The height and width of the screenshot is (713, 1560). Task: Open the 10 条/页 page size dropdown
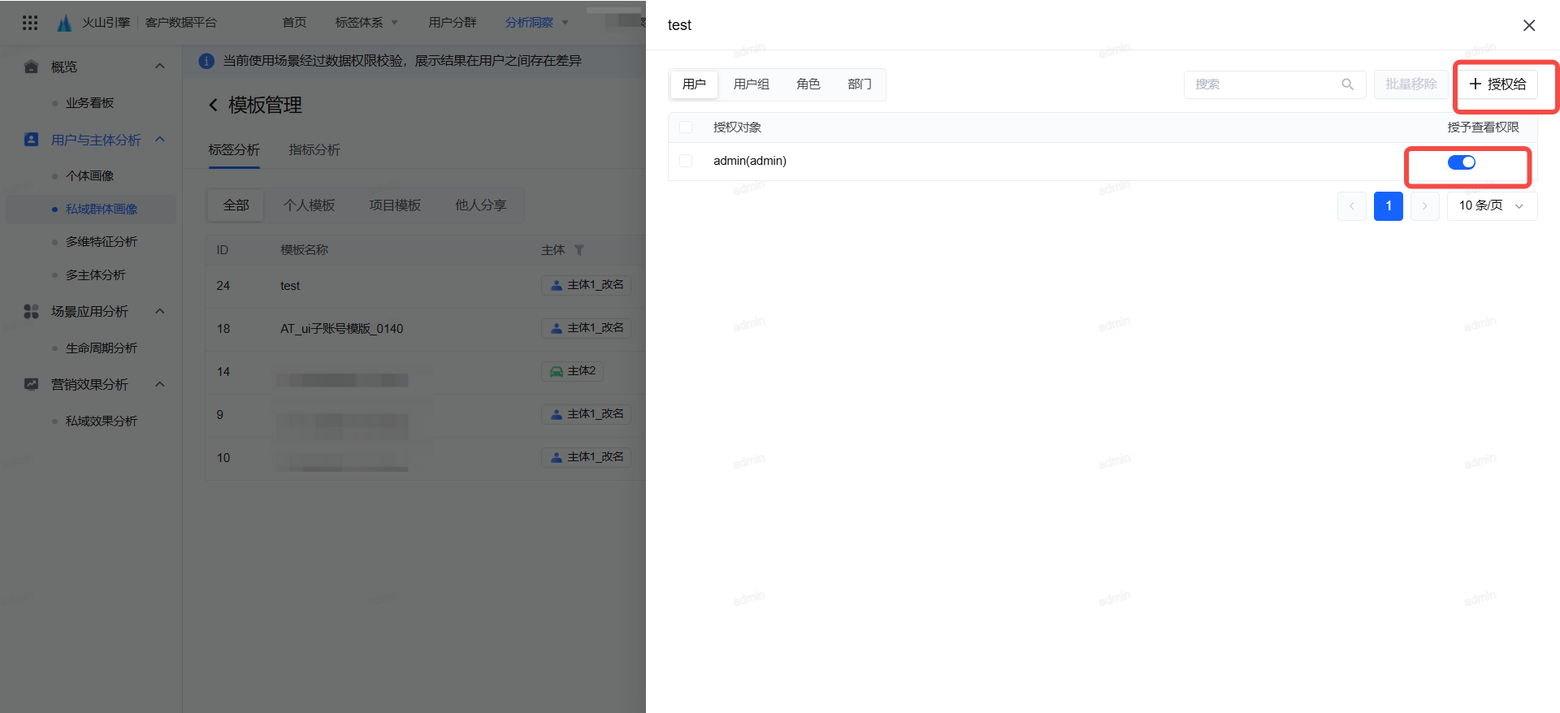(1493, 206)
